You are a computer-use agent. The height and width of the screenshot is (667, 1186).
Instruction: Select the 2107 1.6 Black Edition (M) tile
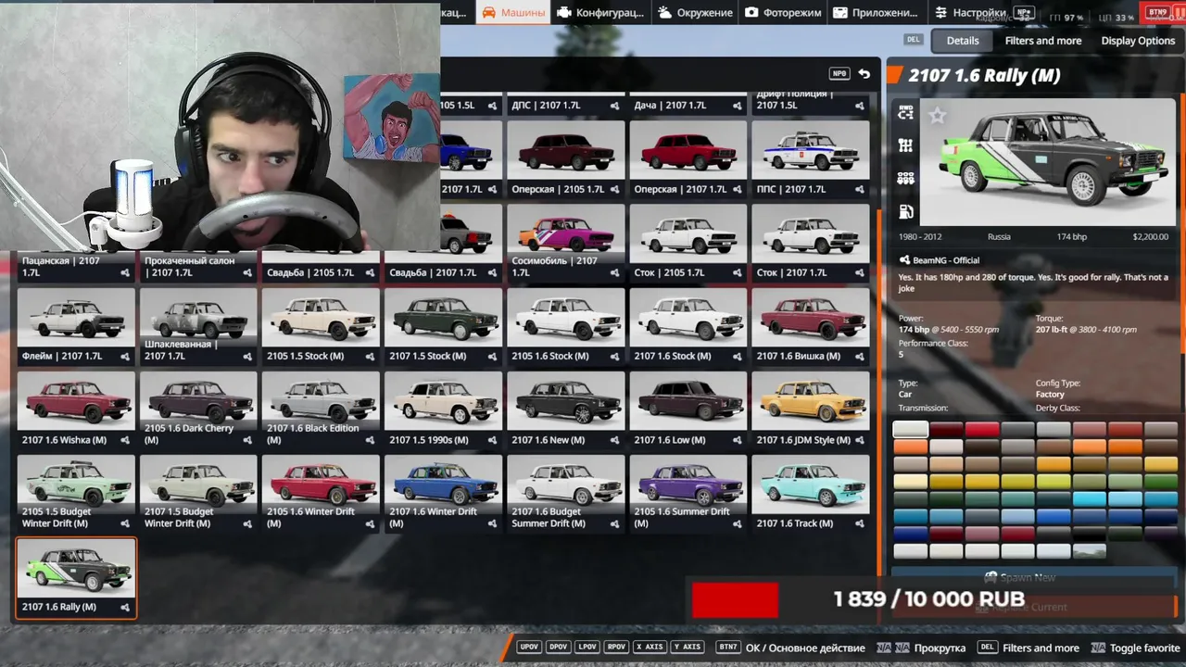(x=321, y=410)
